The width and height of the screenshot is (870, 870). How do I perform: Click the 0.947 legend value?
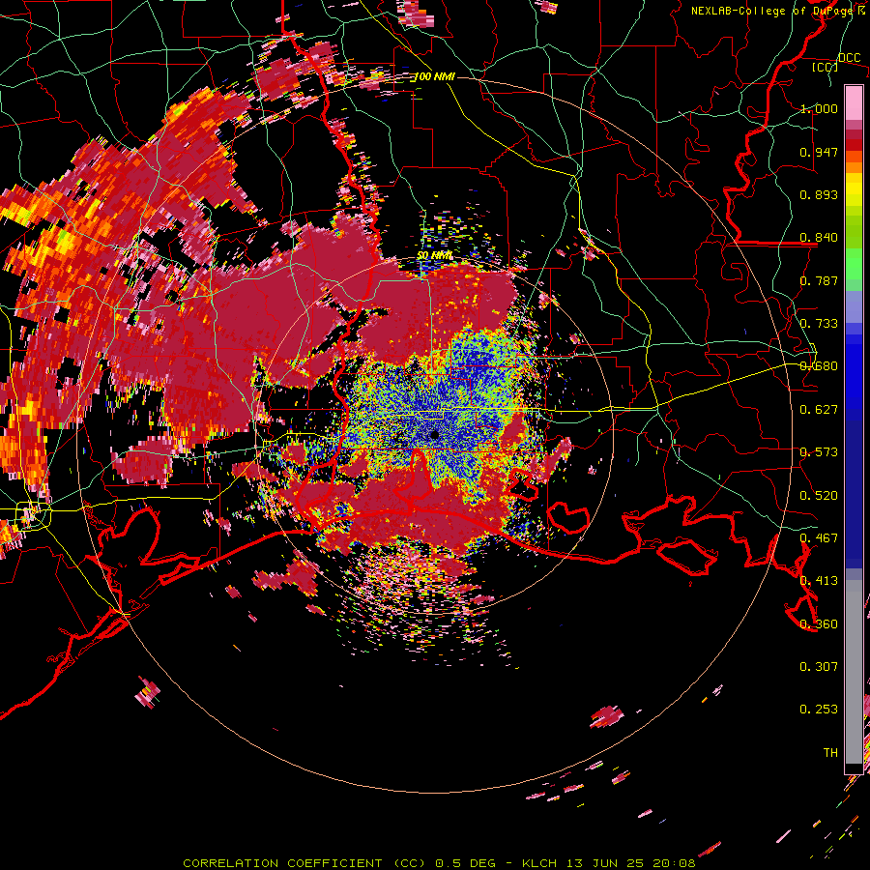tap(819, 152)
